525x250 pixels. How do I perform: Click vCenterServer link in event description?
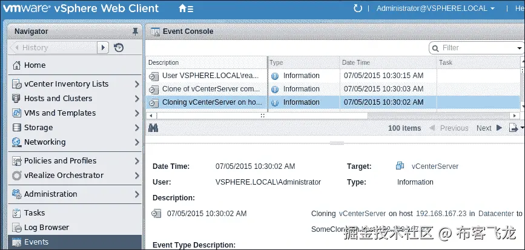pyautogui.click(x=362, y=214)
